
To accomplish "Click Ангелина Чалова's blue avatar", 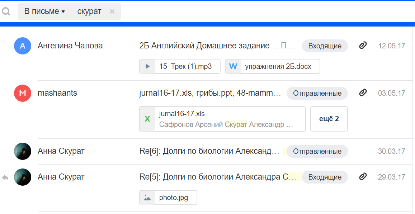I will 23,46.
